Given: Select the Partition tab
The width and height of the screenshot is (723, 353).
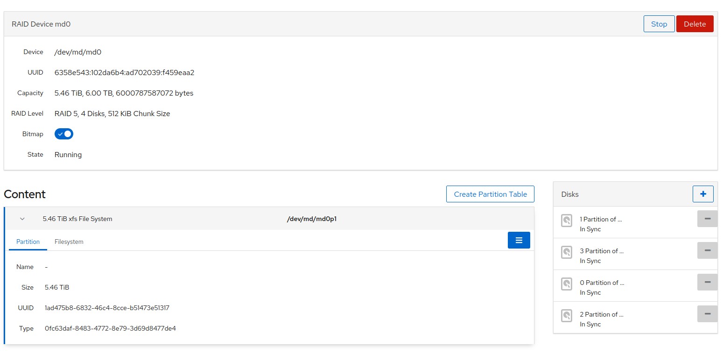Looking at the screenshot, I should tap(28, 242).
